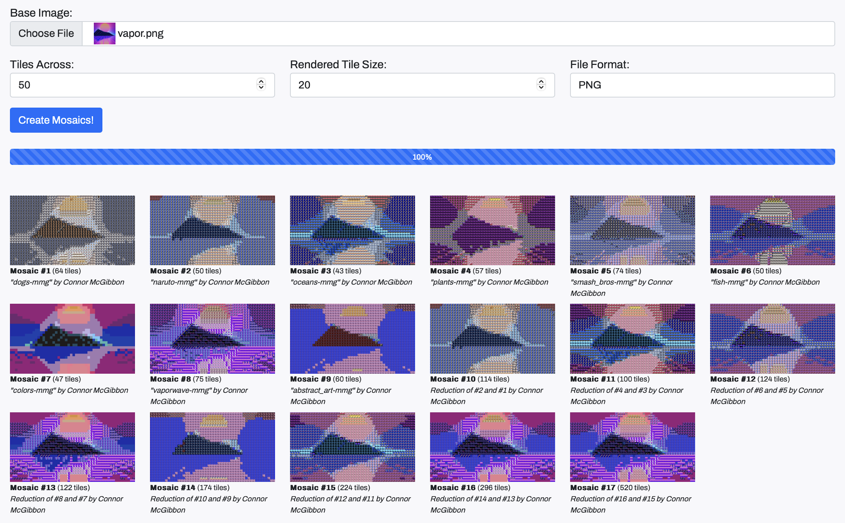Open Mosaic #12 reduction thumbnail
Viewport: 845px width, 523px height.
pyautogui.click(x=772, y=339)
